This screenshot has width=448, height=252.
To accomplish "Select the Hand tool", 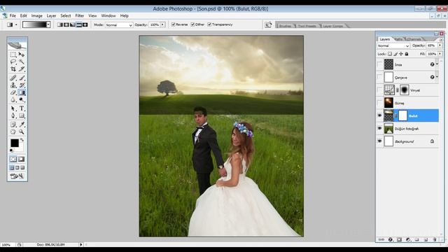I will [13, 132].
